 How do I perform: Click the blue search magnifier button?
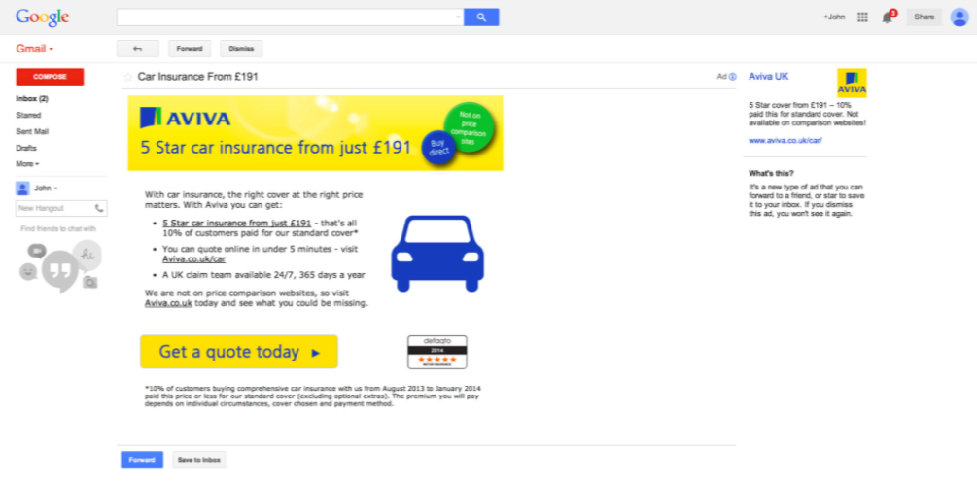[x=481, y=17]
